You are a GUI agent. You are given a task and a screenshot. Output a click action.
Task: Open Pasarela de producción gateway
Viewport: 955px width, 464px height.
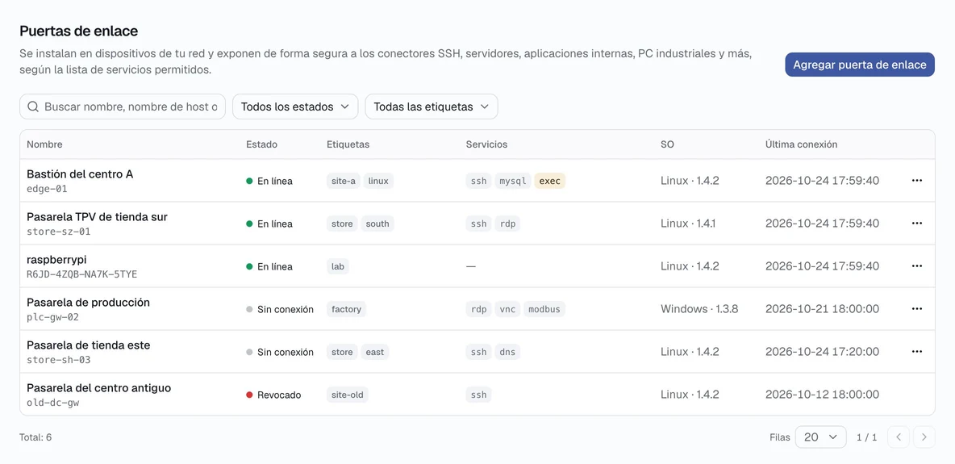click(88, 303)
